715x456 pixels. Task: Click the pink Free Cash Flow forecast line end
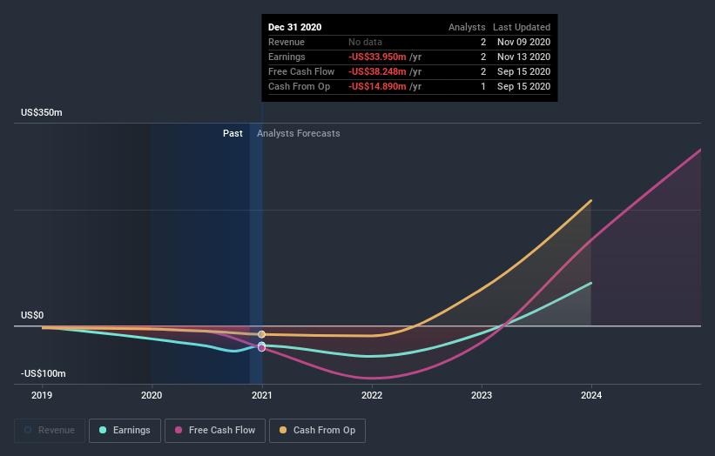point(699,151)
